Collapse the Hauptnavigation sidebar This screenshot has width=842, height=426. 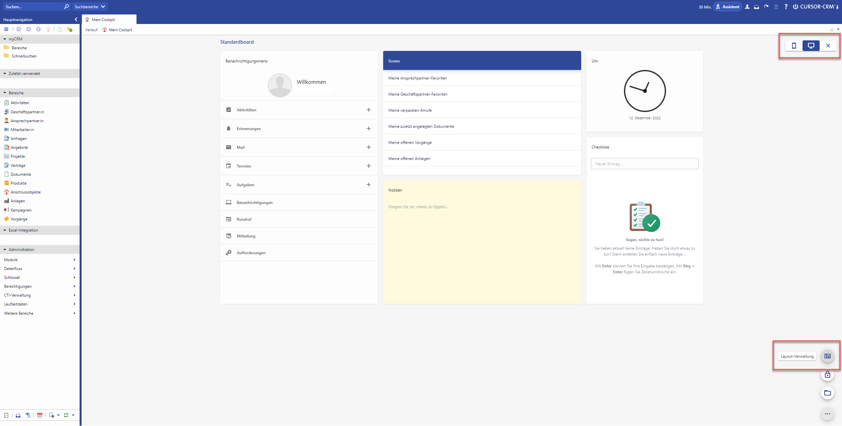tap(76, 19)
